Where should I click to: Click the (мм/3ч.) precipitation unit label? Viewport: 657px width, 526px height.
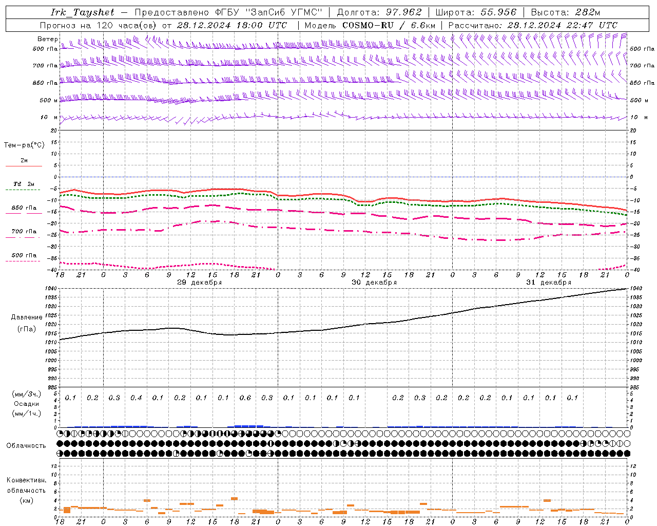(27, 394)
